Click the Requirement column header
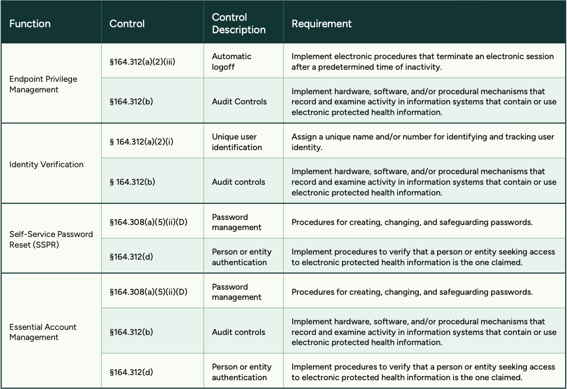This screenshot has width=567, height=389. coord(321,24)
